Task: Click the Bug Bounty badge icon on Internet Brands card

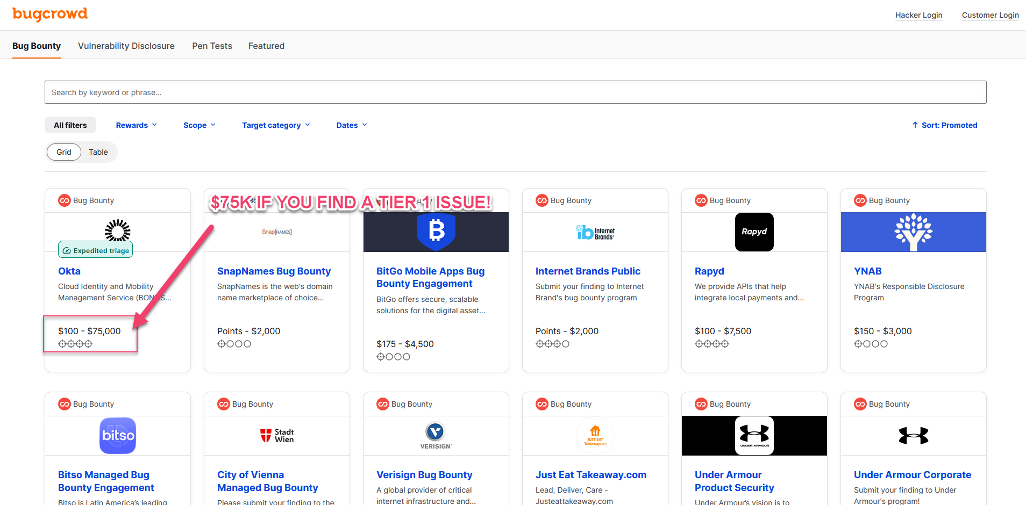Action: click(x=542, y=200)
